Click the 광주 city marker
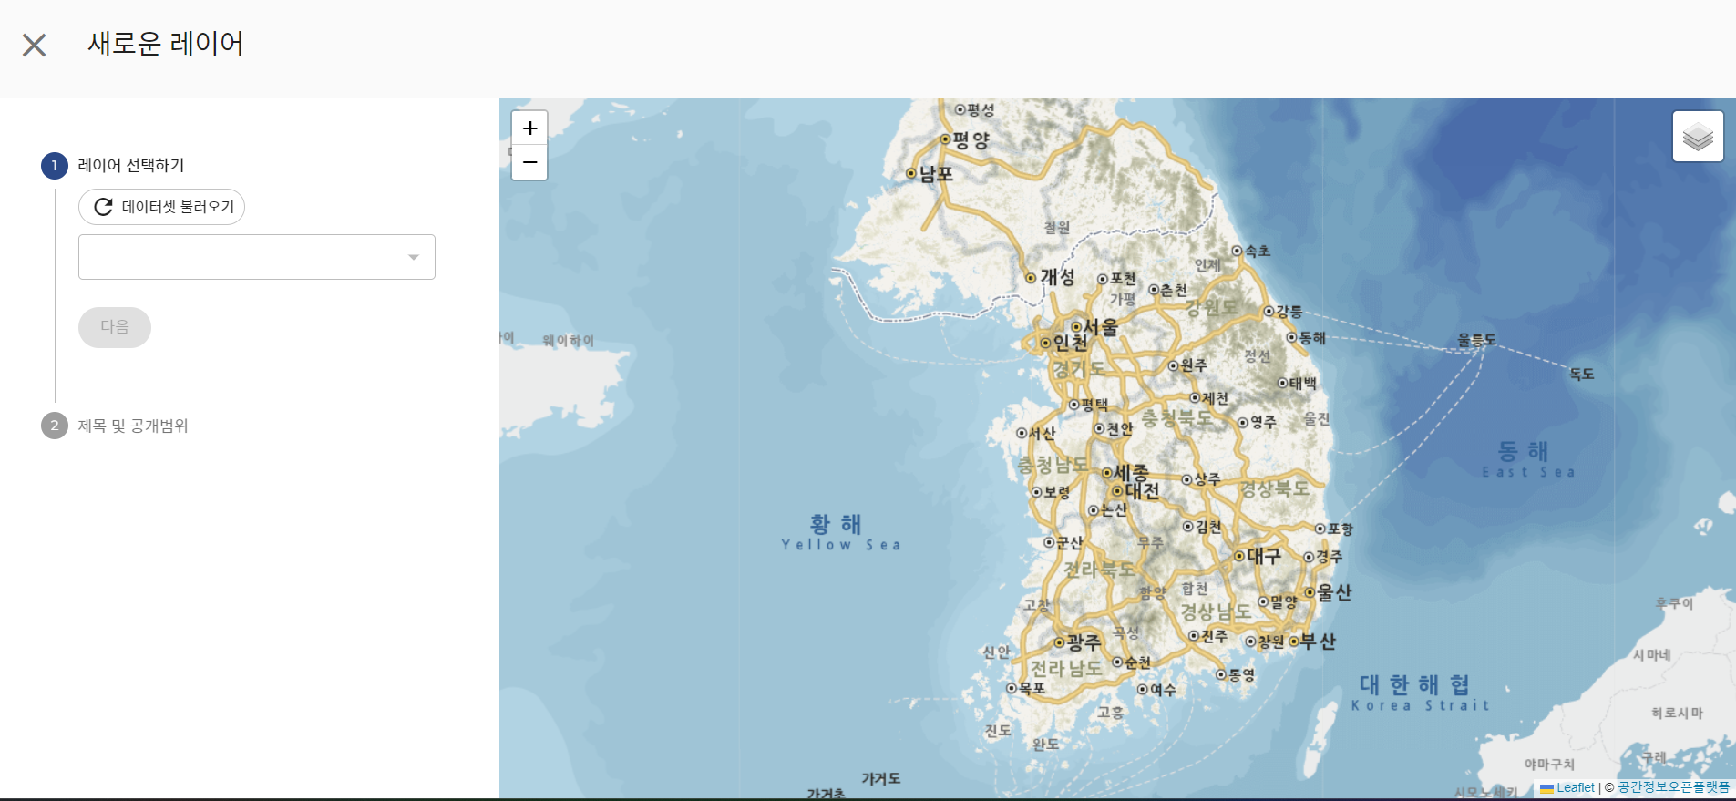The image size is (1736, 801). (1060, 642)
